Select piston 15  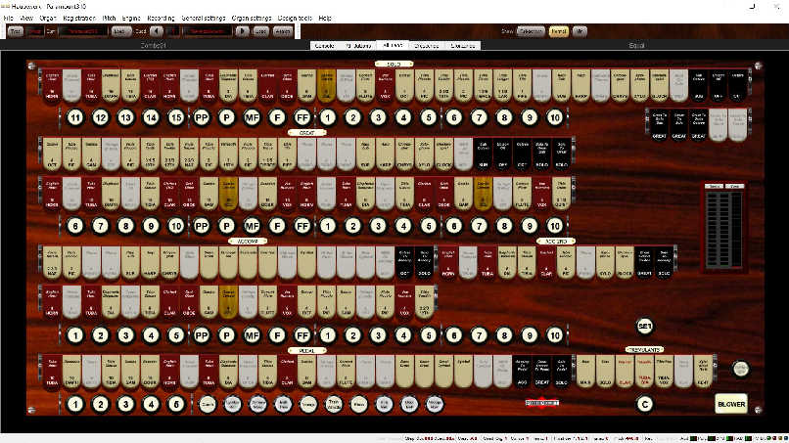176,117
